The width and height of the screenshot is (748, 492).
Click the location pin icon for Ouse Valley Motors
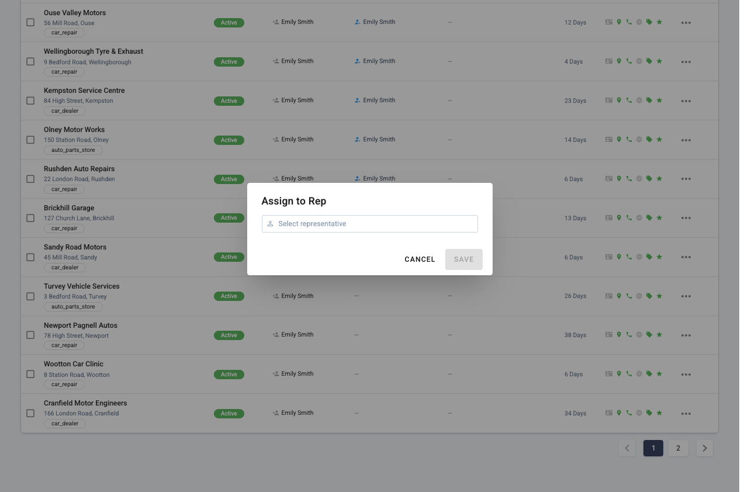(x=619, y=22)
